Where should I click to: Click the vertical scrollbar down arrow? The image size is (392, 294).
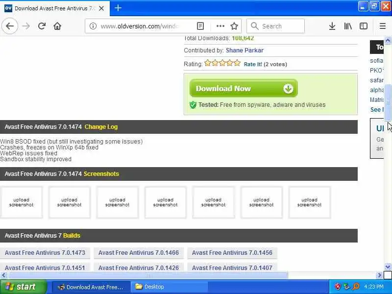(x=388, y=267)
